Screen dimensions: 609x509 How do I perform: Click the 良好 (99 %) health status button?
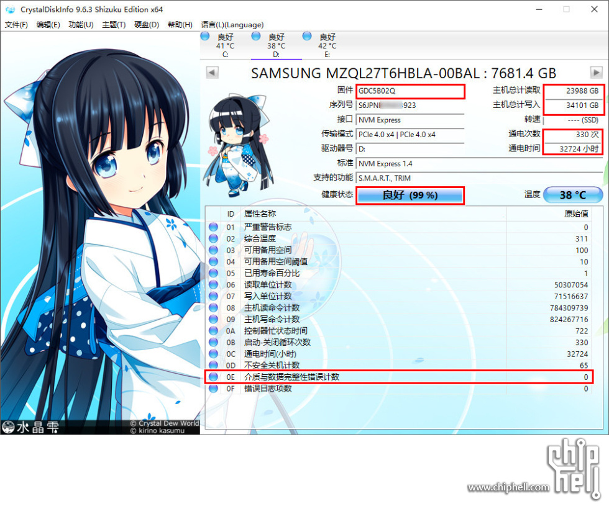coord(410,195)
